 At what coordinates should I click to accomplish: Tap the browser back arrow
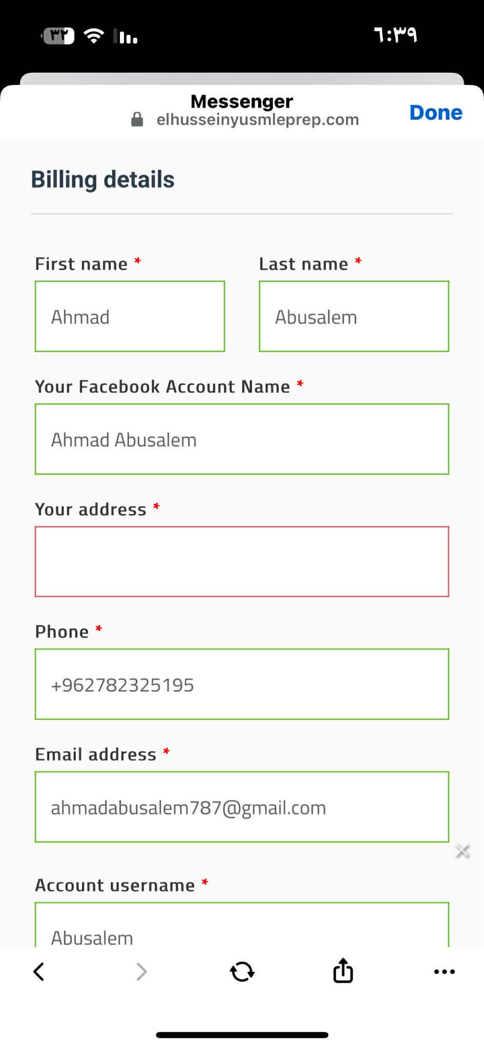(x=39, y=971)
